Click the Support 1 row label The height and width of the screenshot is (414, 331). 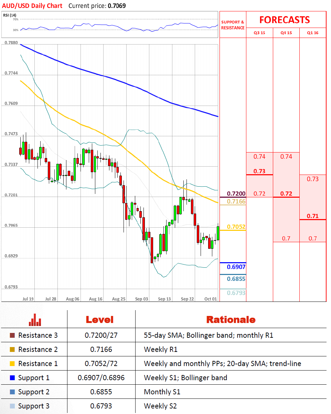(x=34, y=378)
